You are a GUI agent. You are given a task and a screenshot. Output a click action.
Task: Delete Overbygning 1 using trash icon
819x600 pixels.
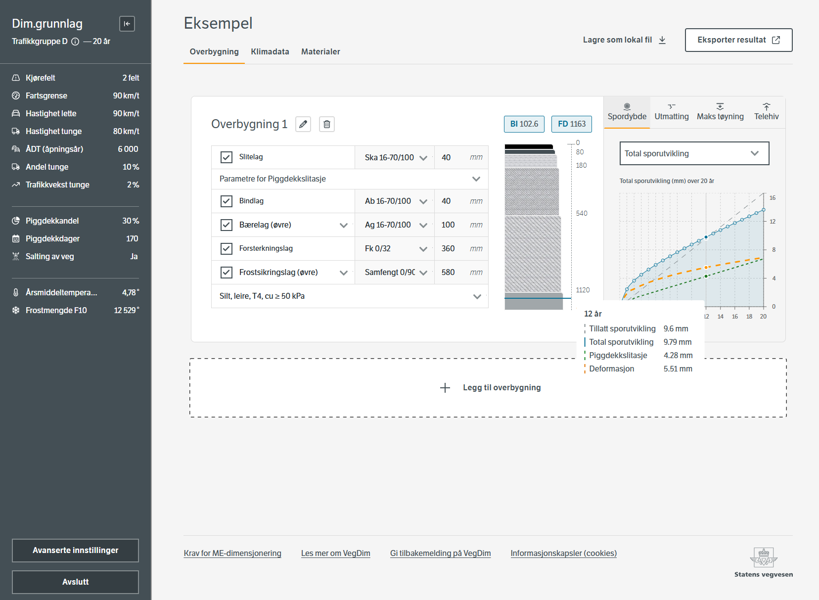(327, 124)
